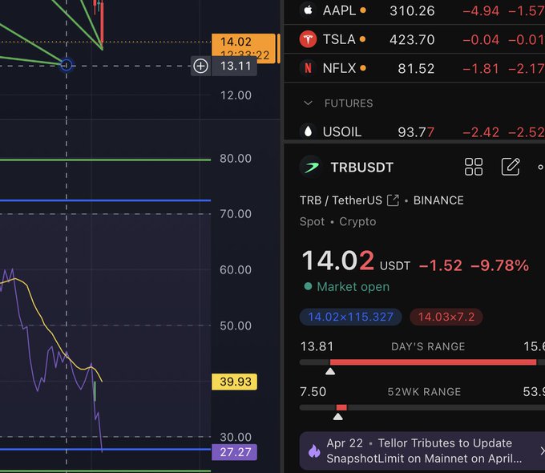Click the USOIL change −2.42
This screenshot has height=473, width=545.
pos(481,132)
